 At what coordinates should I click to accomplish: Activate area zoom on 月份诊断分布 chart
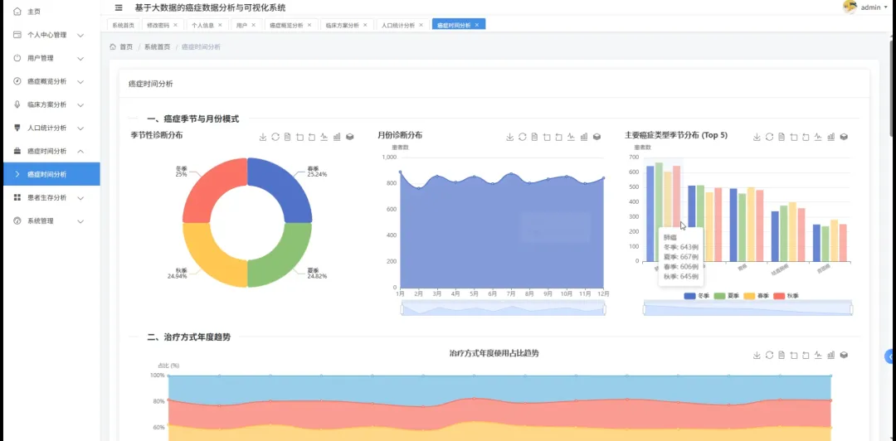tap(547, 137)
